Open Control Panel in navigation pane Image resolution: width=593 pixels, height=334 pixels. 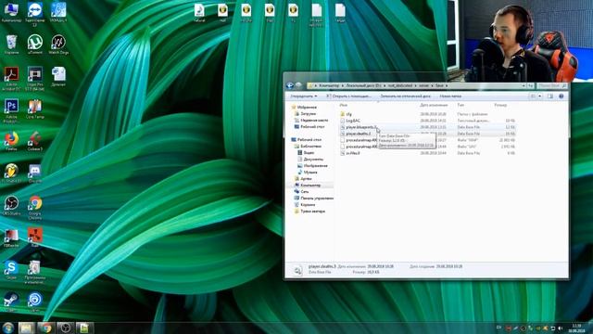pos(317,198)
